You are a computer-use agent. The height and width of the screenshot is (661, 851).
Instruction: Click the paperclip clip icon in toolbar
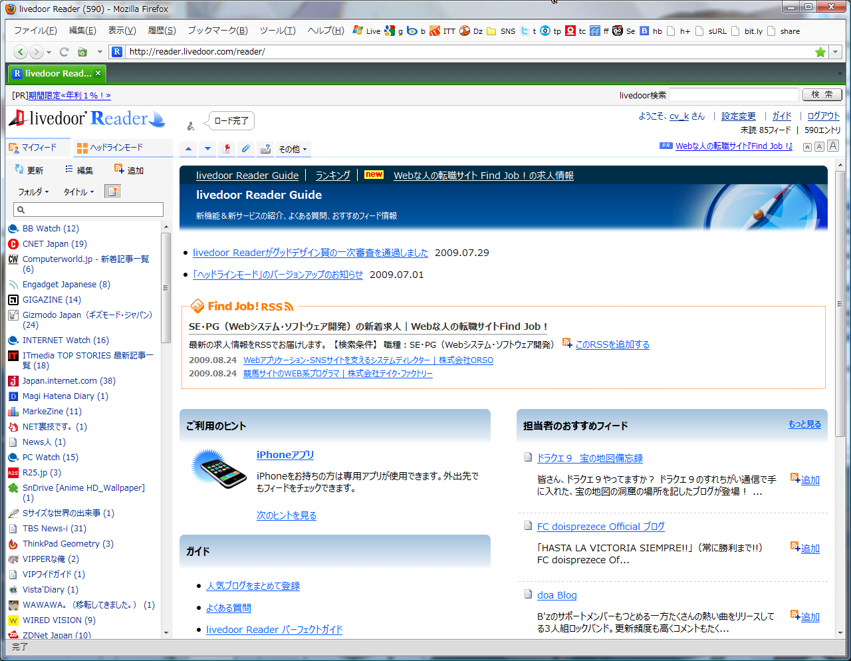click(x=246, y=149)
